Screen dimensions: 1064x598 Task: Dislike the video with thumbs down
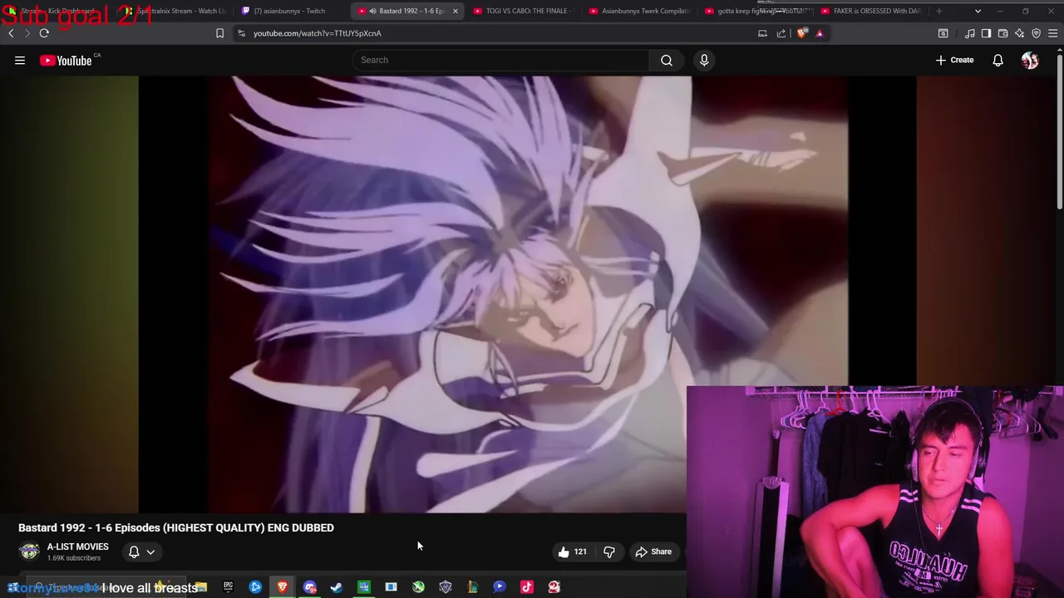point(609,551)
